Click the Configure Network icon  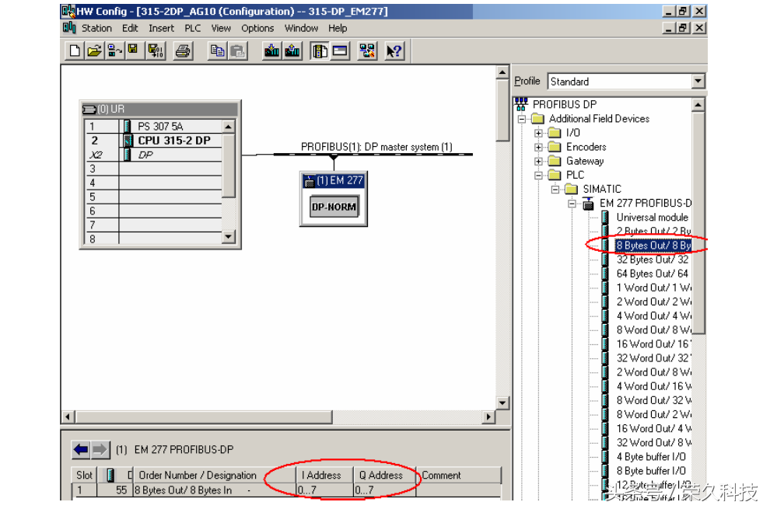(367, 52)
